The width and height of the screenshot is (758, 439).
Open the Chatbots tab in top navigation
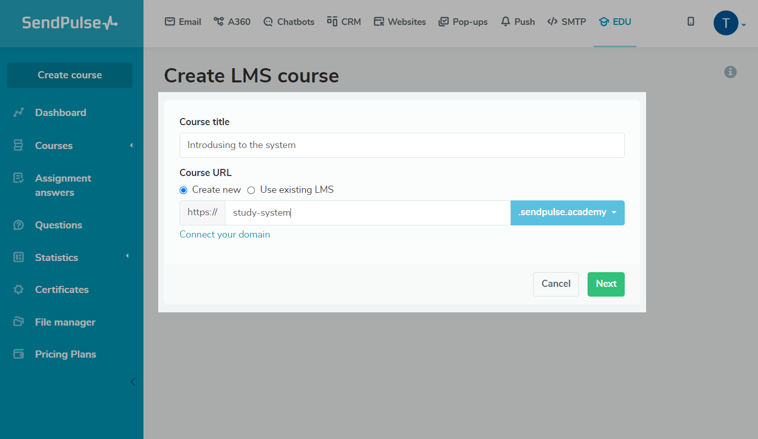(288, 22)
